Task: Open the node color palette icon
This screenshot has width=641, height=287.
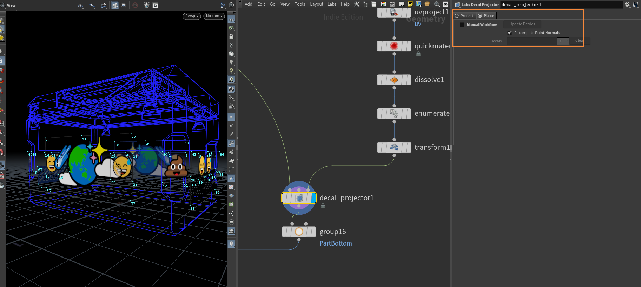Action: click(x=383, y=4)
